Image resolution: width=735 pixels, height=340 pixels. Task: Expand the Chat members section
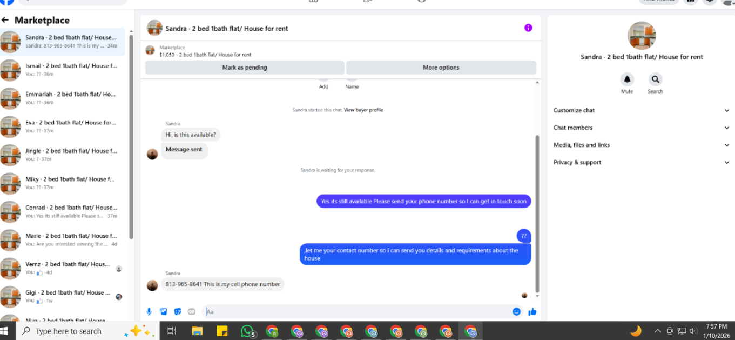[x=641, y=128]
